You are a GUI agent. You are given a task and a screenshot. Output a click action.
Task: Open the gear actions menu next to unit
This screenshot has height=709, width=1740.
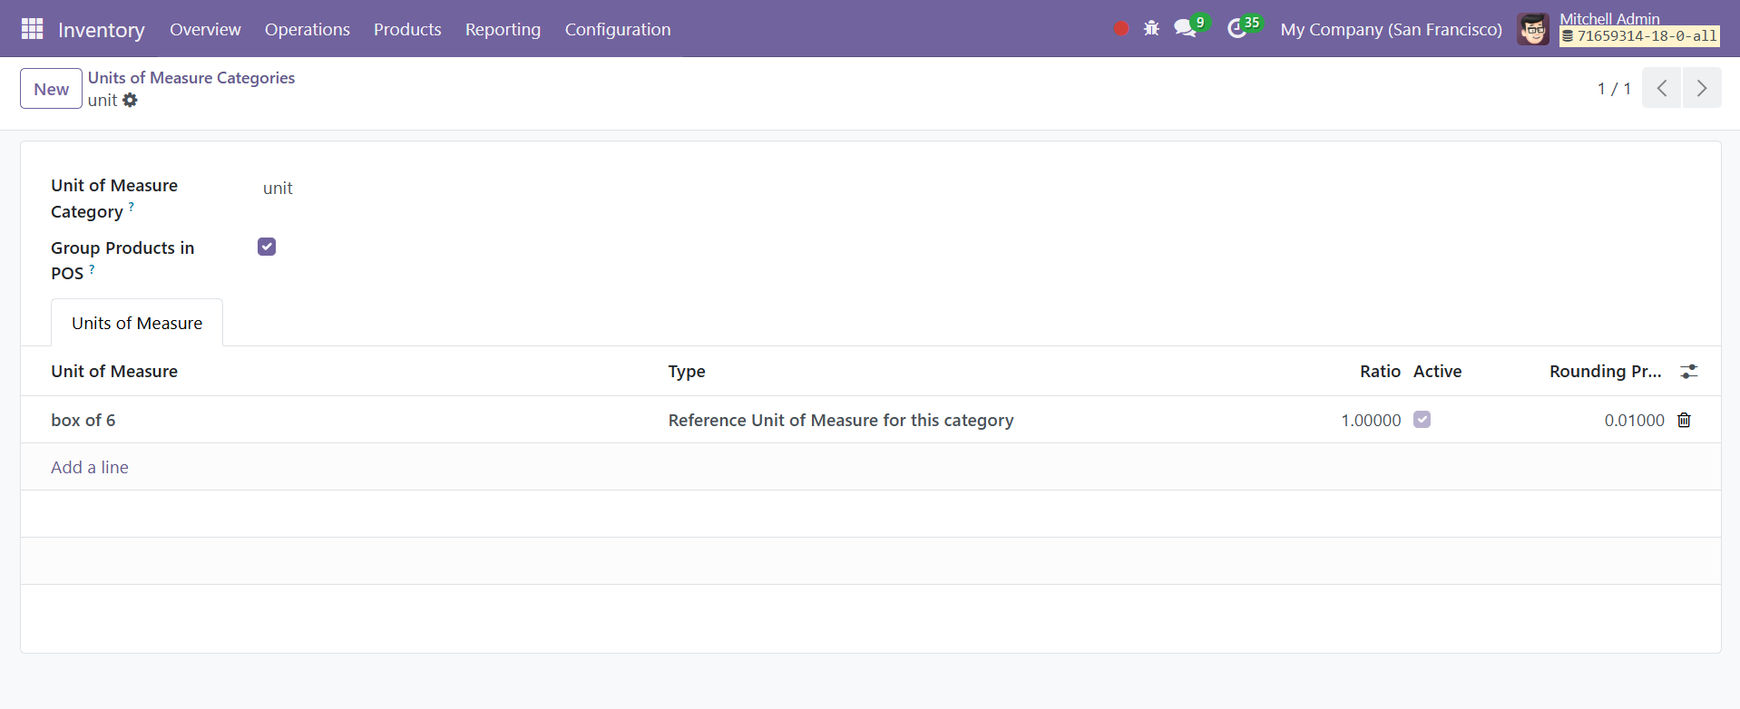[130, 101]
